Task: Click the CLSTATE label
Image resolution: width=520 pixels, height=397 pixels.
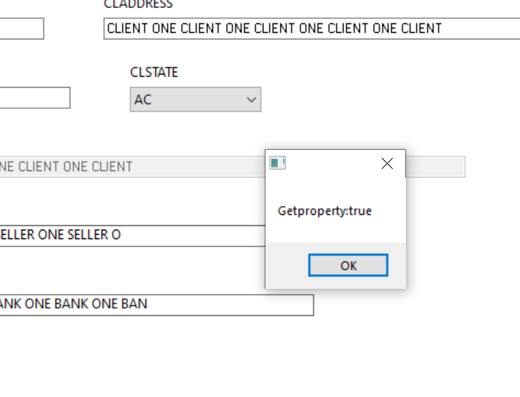Action: pos(154,72)
